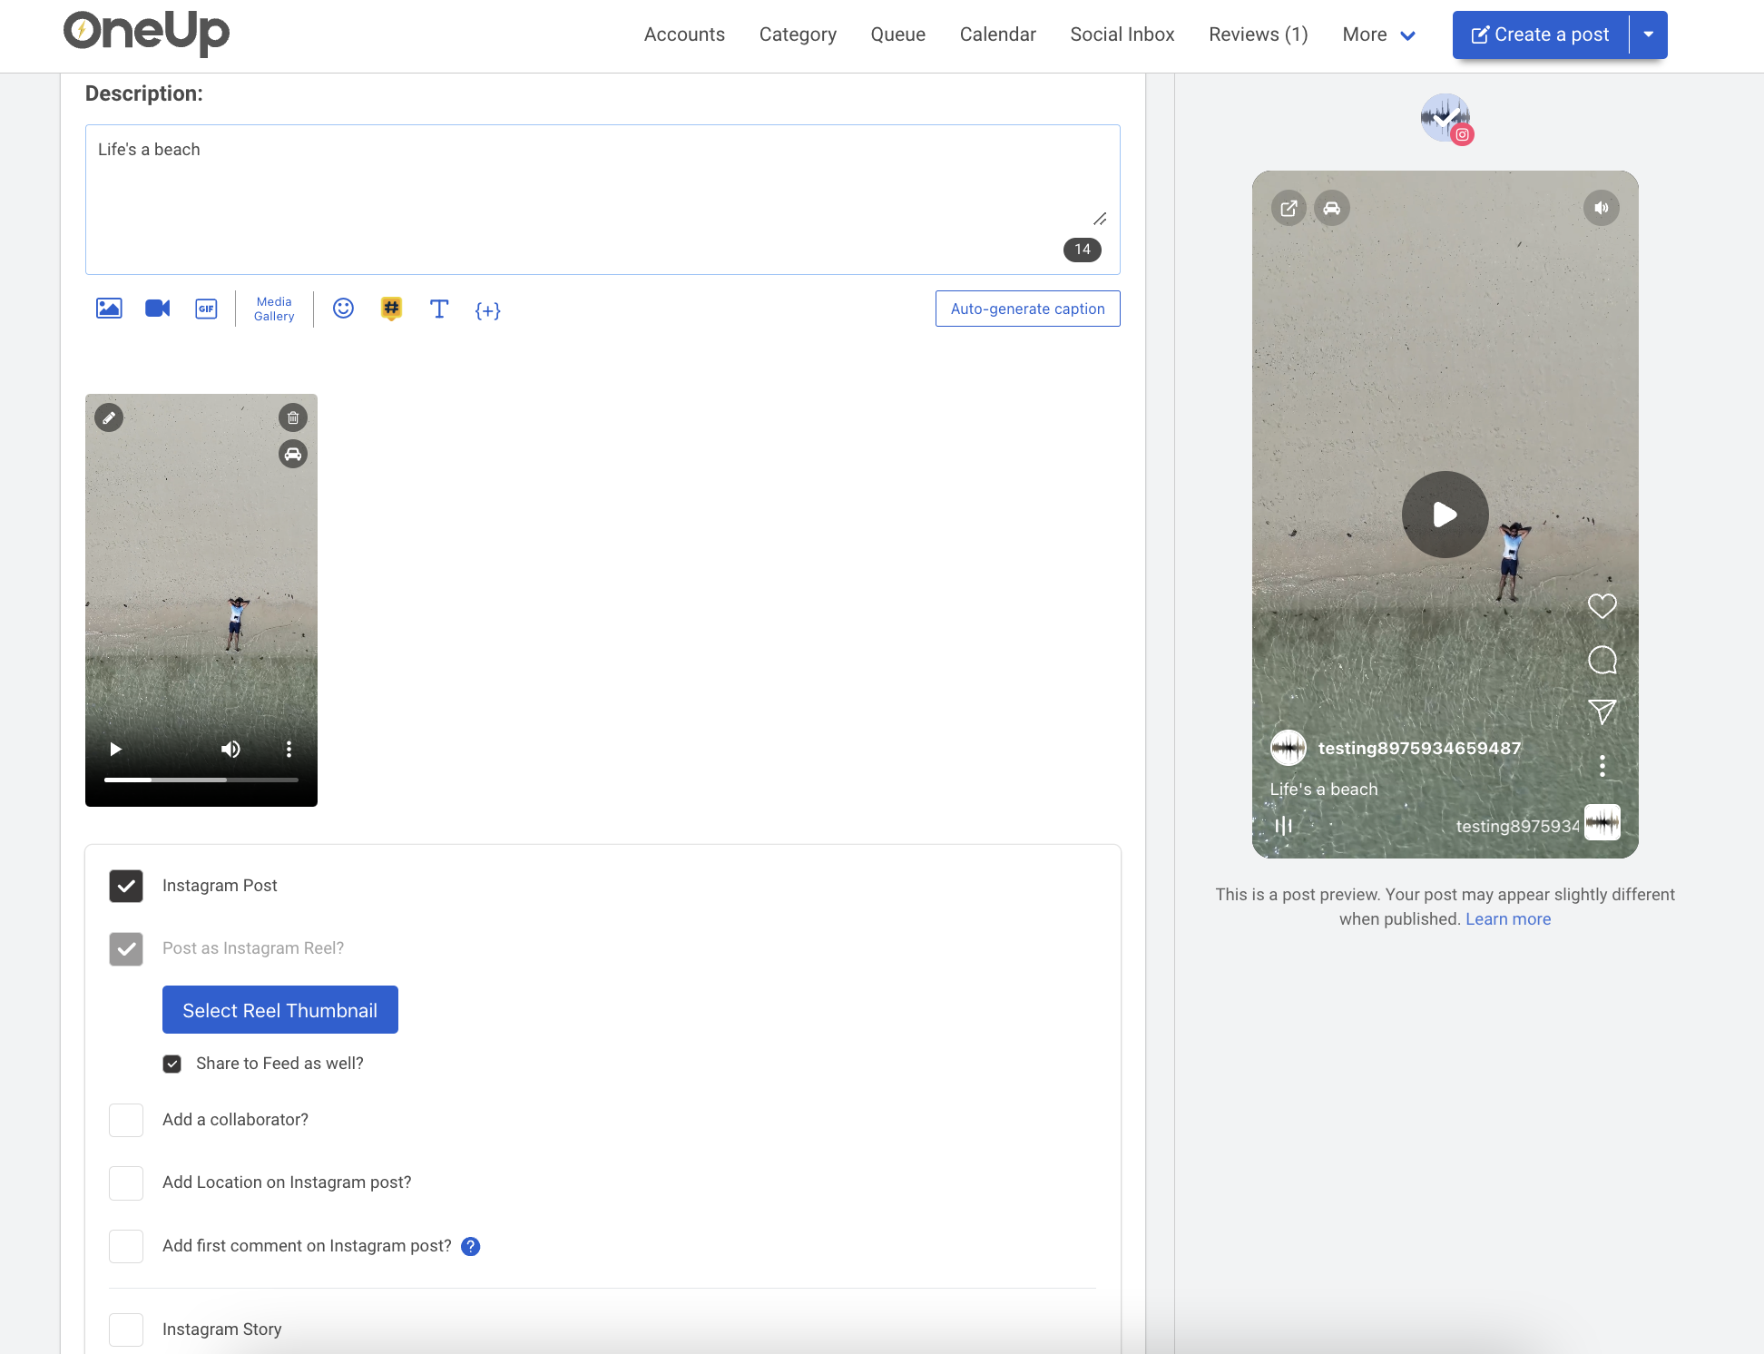Image resolution: width=1764 pixels, height=1354 pixels.
Task: Toggle Share to Feed as well
Action: [x=171, y=1064]
